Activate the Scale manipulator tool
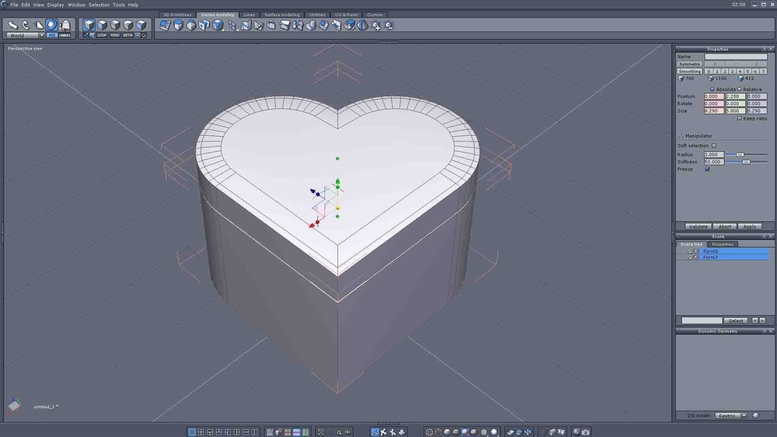Image resolution: width=777 pixels, height=437 pixels. (x=39, y=25)
